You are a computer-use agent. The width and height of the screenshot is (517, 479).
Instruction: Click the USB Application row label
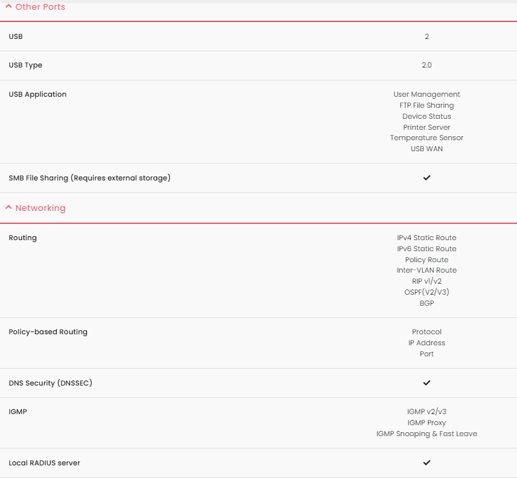[38, 94]
